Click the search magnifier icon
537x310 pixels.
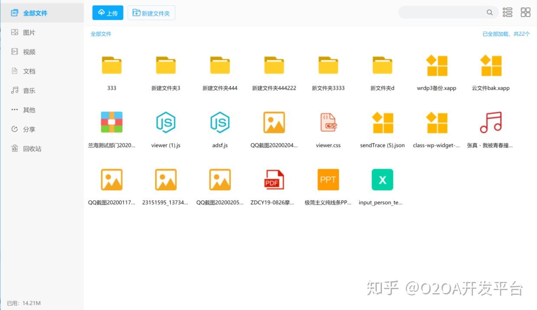[489, 13]
